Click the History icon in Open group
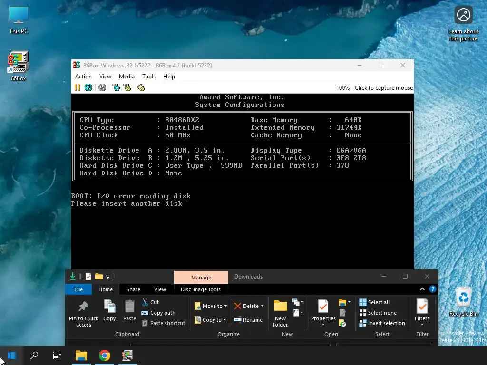This screenshot has height=365, width=487. tap(342, 323)
